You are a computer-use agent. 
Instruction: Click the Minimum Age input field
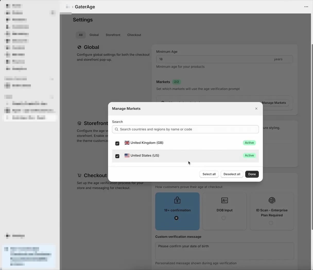224,59
